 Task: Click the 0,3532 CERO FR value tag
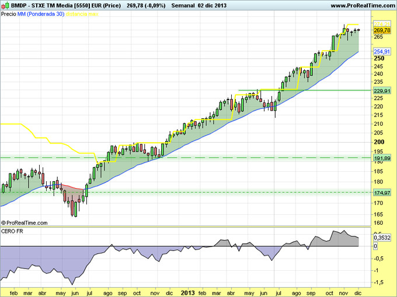(x=382, y=238)
